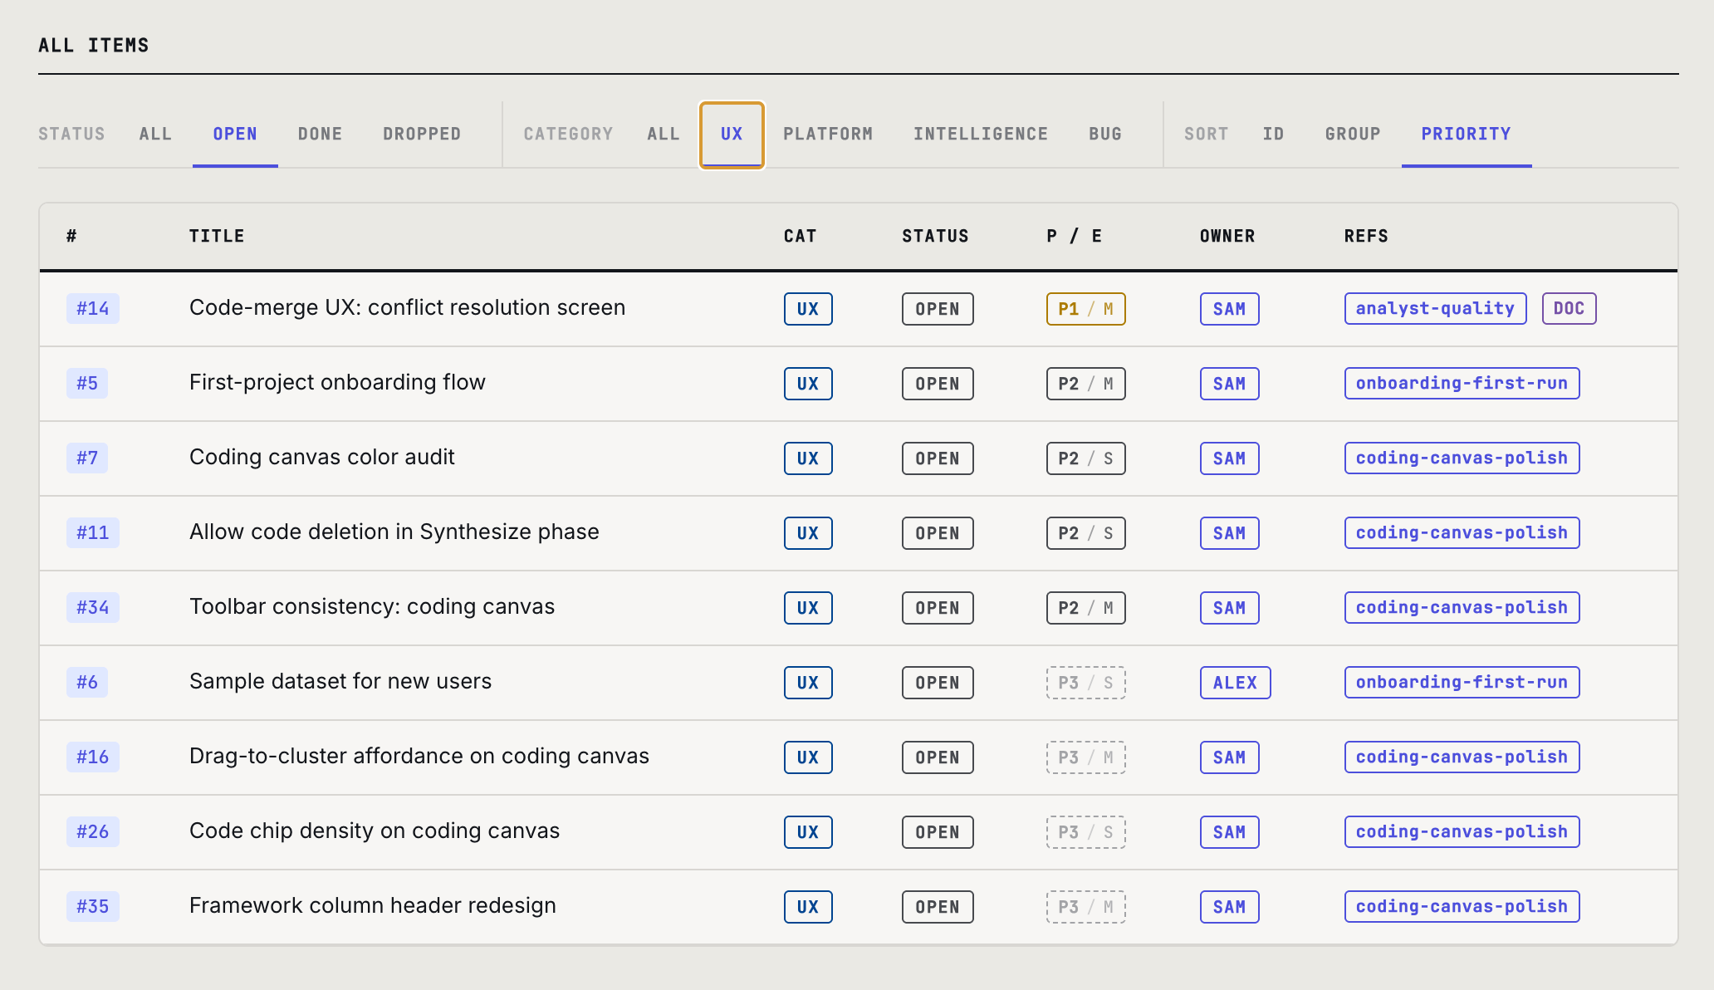Viewport: 1714px width, 990px height.
Task: Click the ALEX owner badge
Action: (1234, 683)
